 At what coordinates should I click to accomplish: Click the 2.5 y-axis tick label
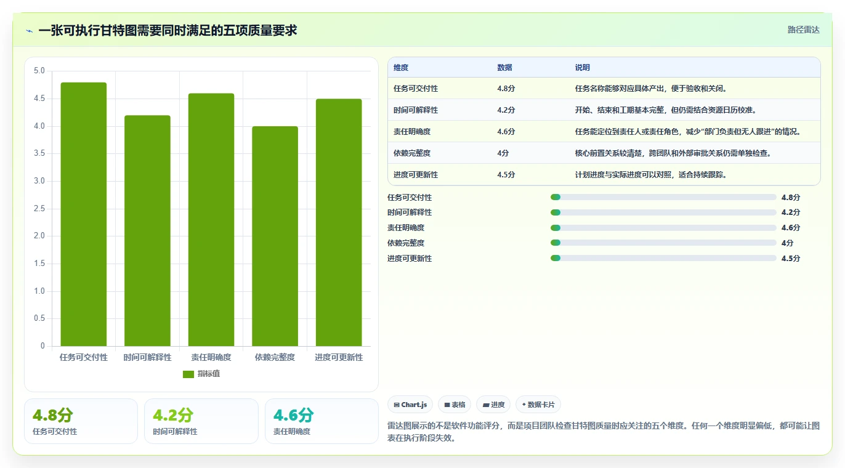[x=39, y=209]
